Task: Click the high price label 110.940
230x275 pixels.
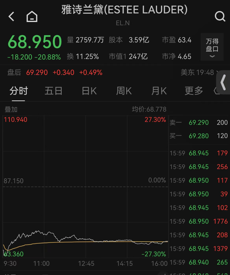Action: click(x=15, y=120)
